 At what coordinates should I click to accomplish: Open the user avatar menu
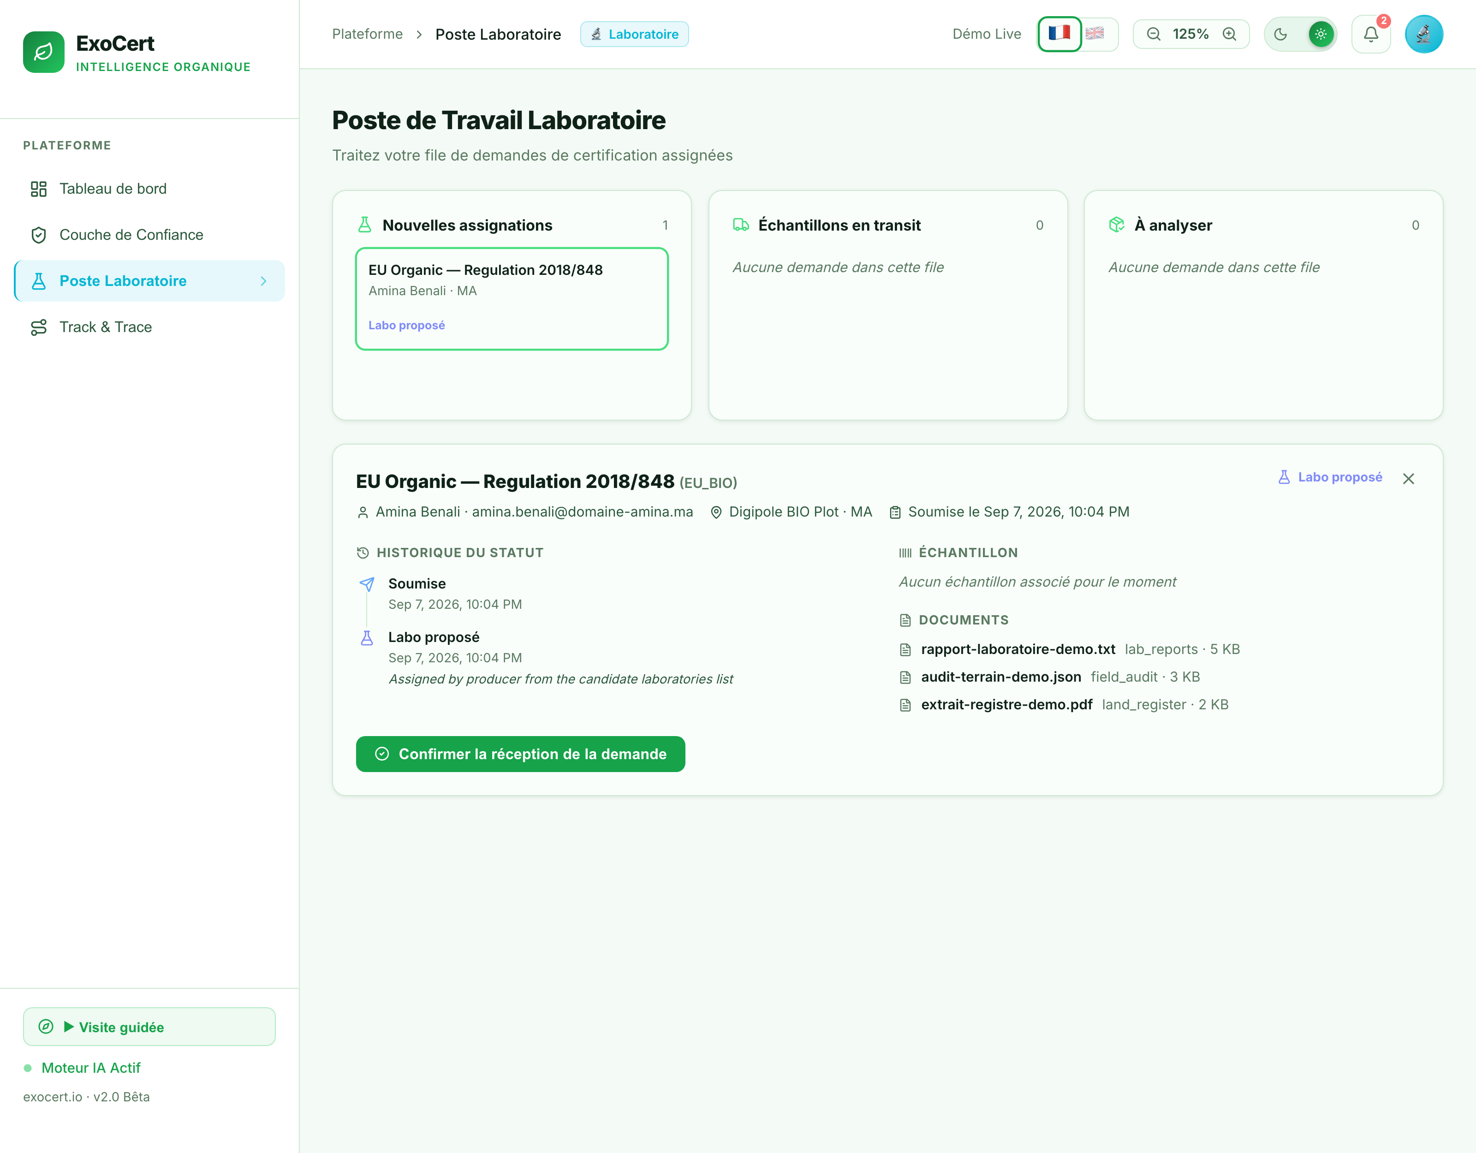point(1423,34)
